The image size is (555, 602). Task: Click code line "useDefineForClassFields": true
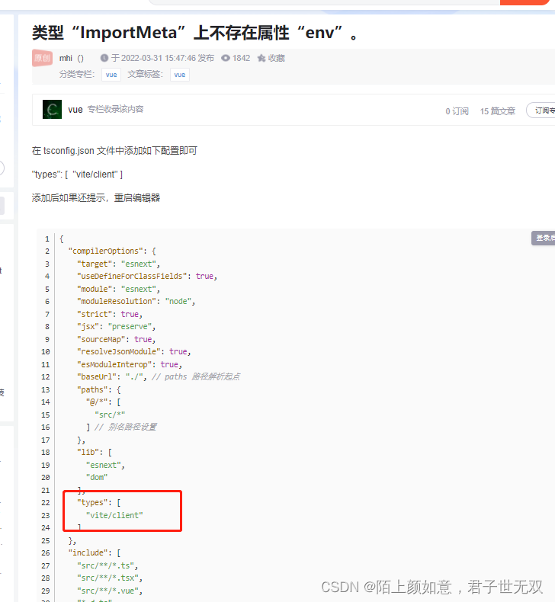click(147, 276)
